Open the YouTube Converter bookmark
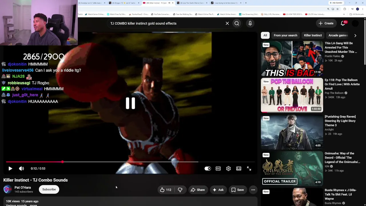 [160, 14]
